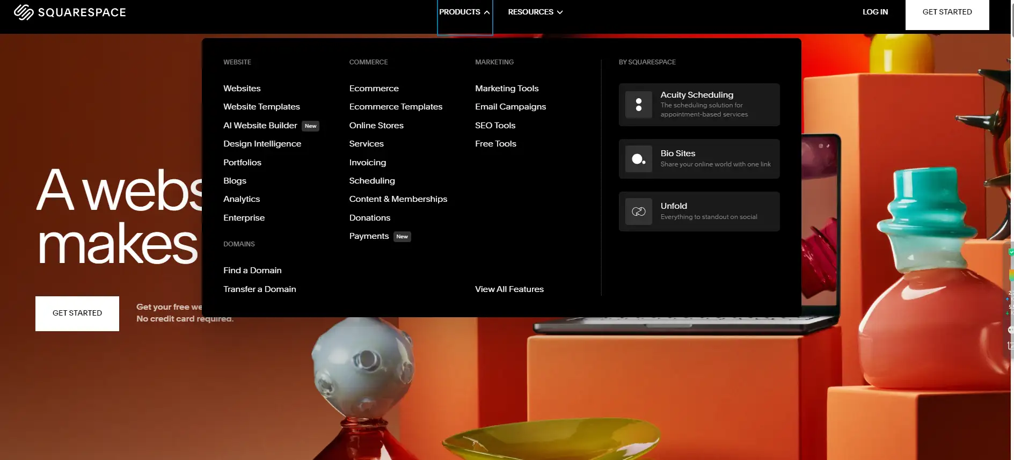Click the New badge beside AI Website Builder

coord(310,126)
